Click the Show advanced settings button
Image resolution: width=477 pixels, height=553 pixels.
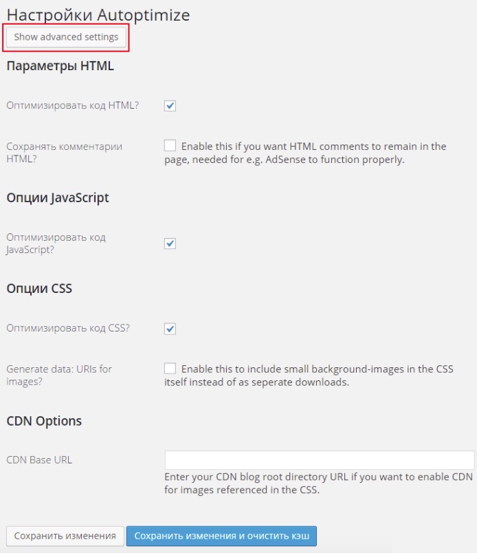click(66, 37)
